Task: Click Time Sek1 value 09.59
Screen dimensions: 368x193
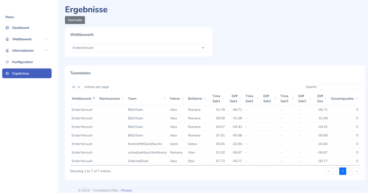Action: 220,118
